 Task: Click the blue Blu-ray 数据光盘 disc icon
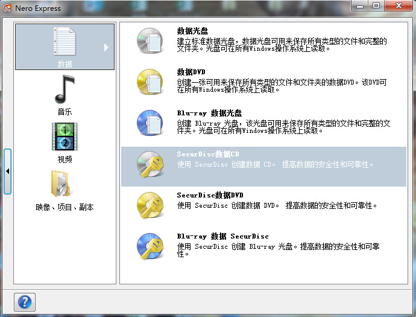[150, 123]
